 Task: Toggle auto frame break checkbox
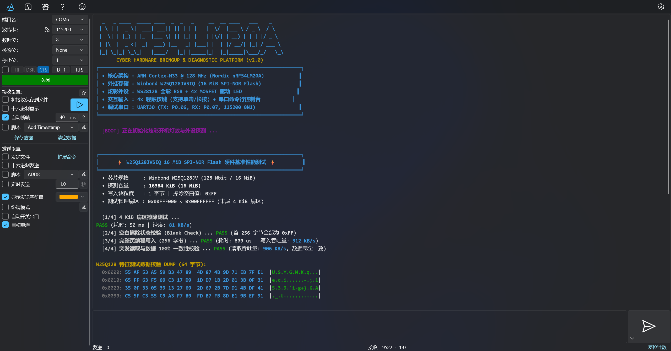(x=6, y=117)
